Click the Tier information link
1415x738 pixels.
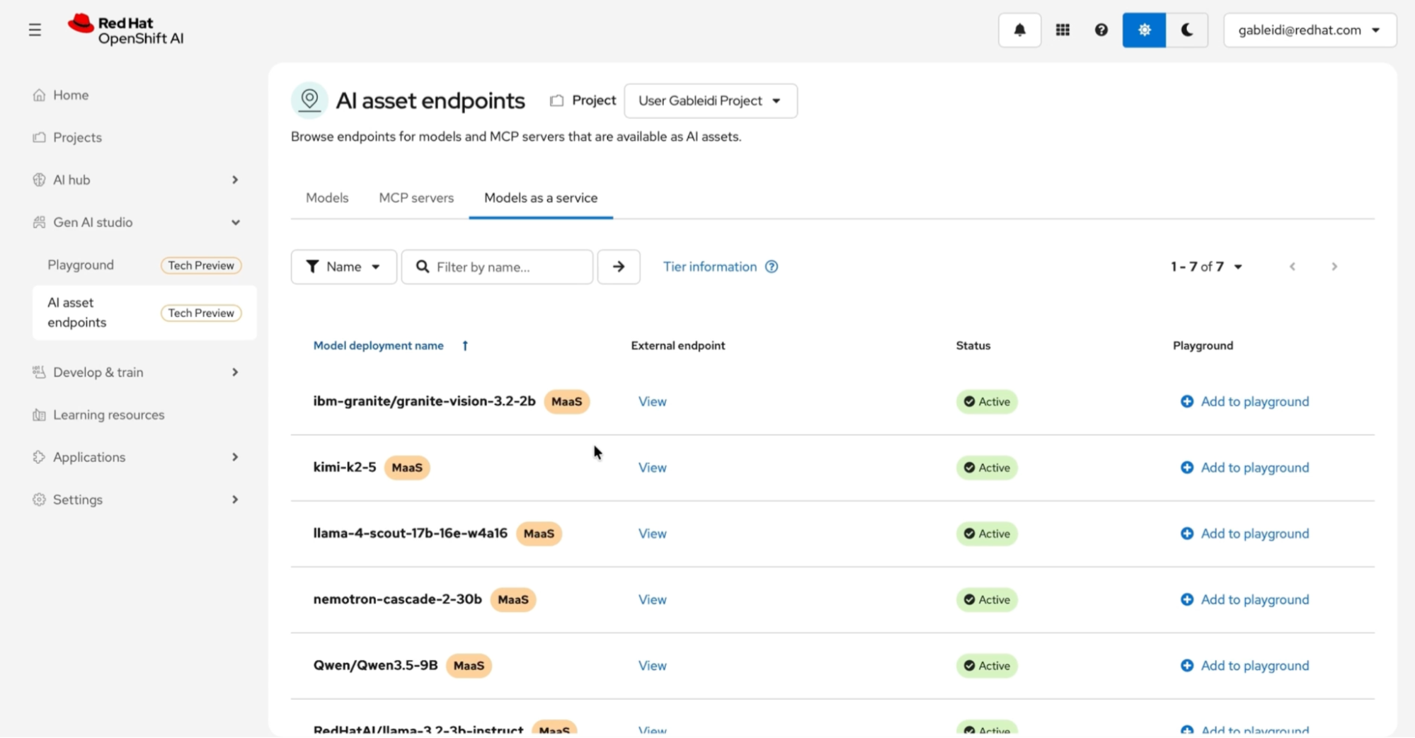[710, 267]
